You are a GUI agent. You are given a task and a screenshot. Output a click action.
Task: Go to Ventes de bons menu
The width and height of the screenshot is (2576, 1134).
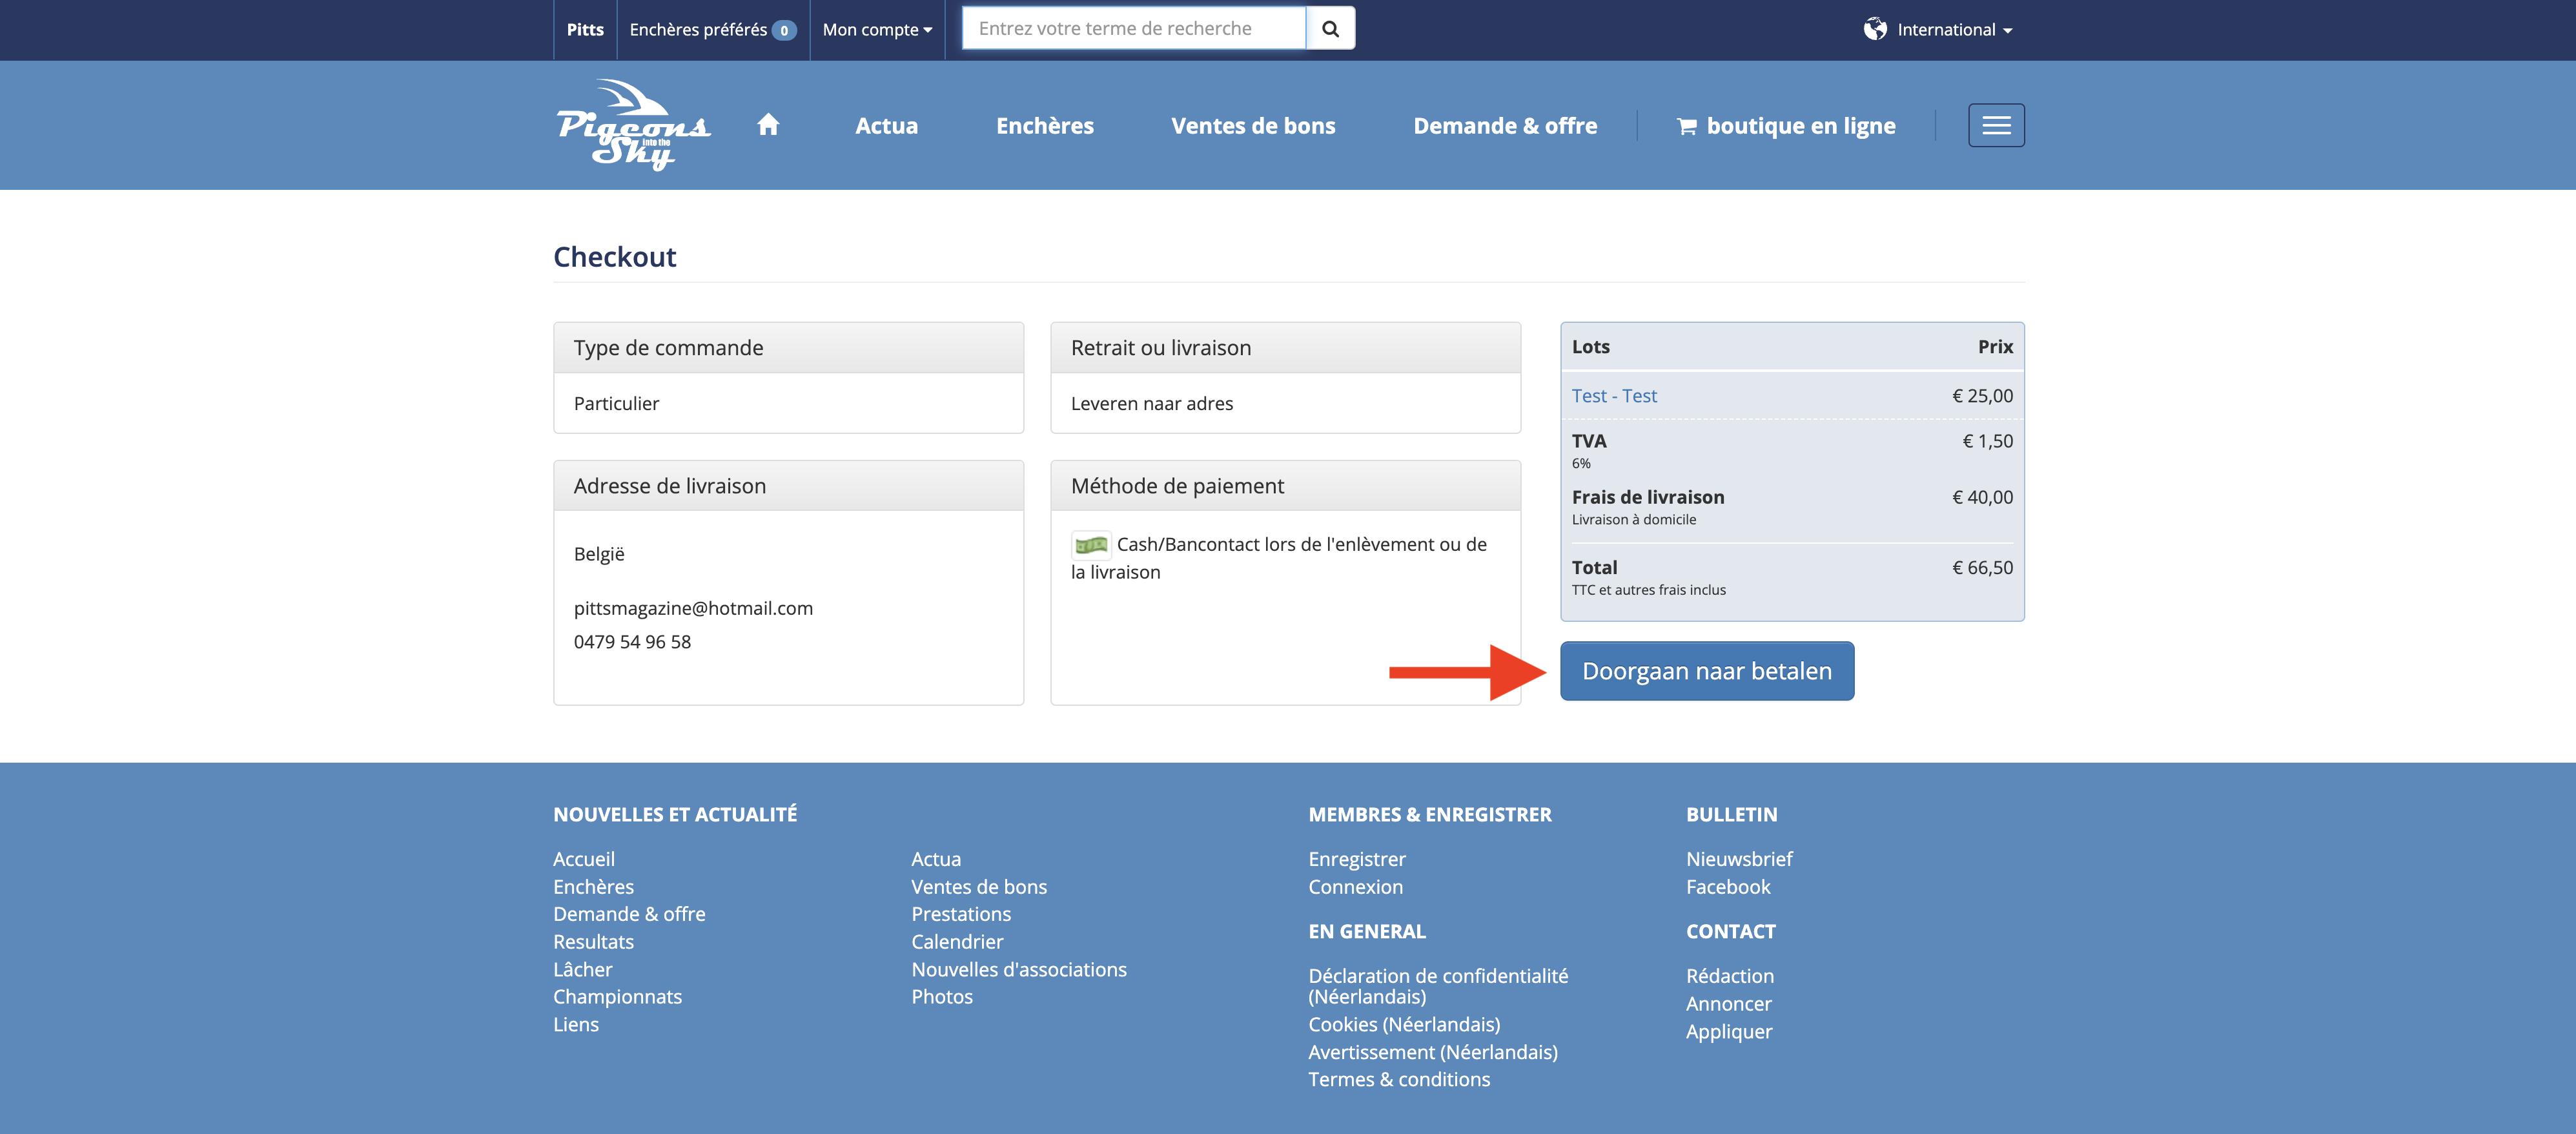tap(1253, 126)
